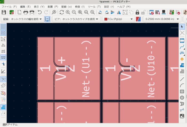Zoom in on the board
Image resolution: width=187 pixels, height=127 pixels.
tap(68, 12)
